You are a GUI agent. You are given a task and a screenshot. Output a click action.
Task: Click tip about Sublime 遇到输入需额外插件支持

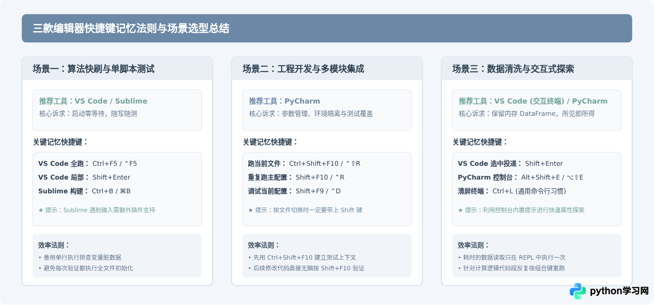pyautogui.click(x=97, y=210)
